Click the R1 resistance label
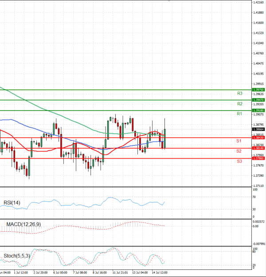This screenshot has height=277, width=266. click(239, 114)
